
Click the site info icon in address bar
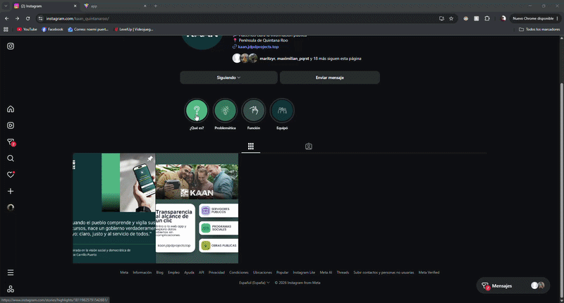point(41,18)
